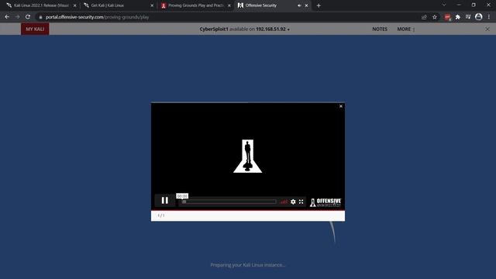496x279 pixels.
Task: Close the gray machine info bar
Action: tap(487, 29)
